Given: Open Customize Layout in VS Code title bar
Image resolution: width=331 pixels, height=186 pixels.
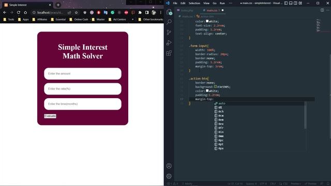Looking at the screenshot, I should tap(300, 3).
